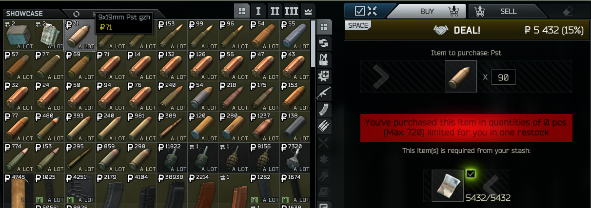Expand the next required item chevron

click(x=491, y=185)
